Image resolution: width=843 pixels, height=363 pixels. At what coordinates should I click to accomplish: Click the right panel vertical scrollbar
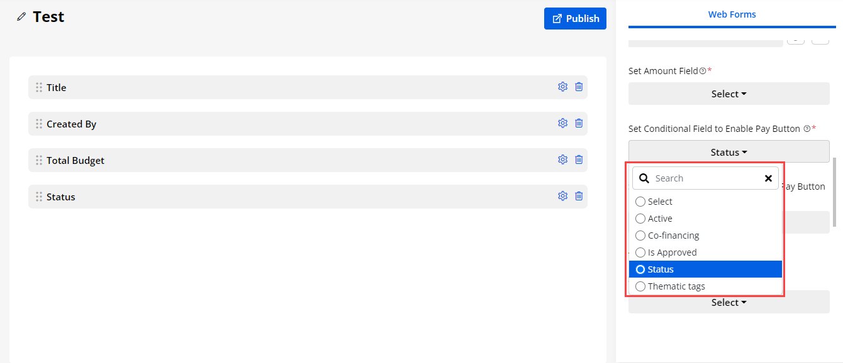835,192
